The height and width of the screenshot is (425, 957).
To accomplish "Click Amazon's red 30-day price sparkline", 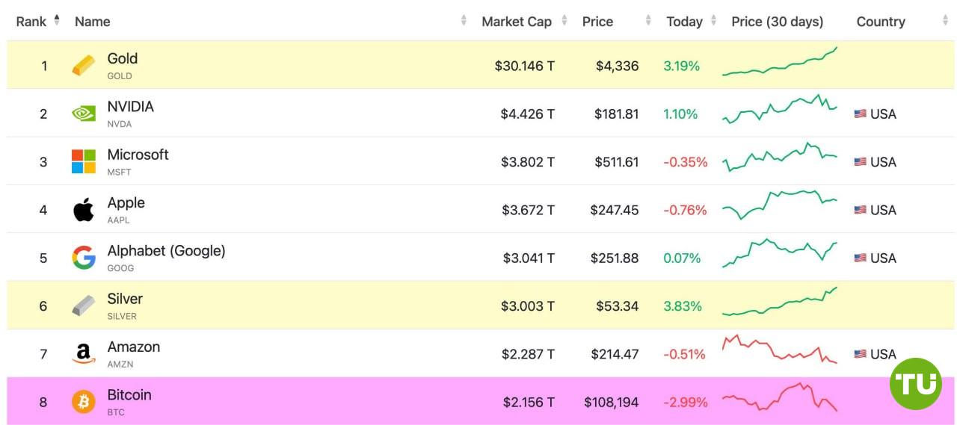I will click(x=779, y=350).
